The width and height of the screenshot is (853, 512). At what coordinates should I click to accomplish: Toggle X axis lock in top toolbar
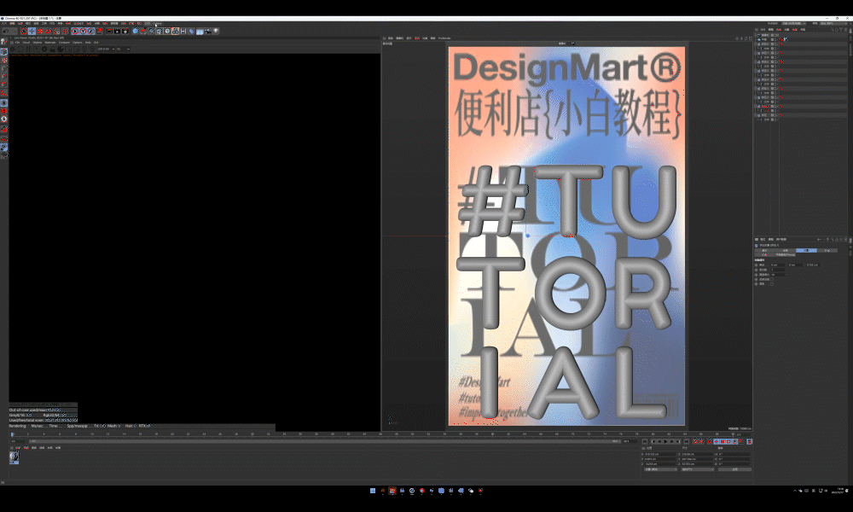(x=75, y=32)
